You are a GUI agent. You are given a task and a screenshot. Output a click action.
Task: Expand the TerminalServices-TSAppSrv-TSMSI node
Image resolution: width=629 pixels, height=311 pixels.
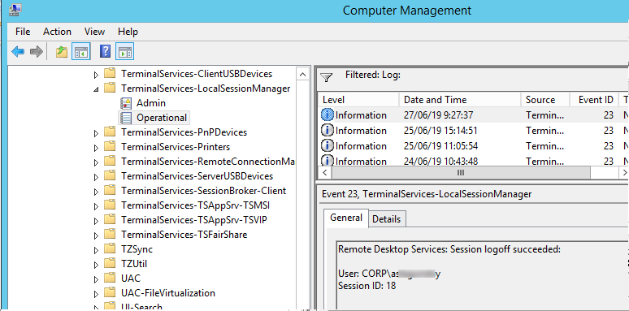tap(96, 206)
